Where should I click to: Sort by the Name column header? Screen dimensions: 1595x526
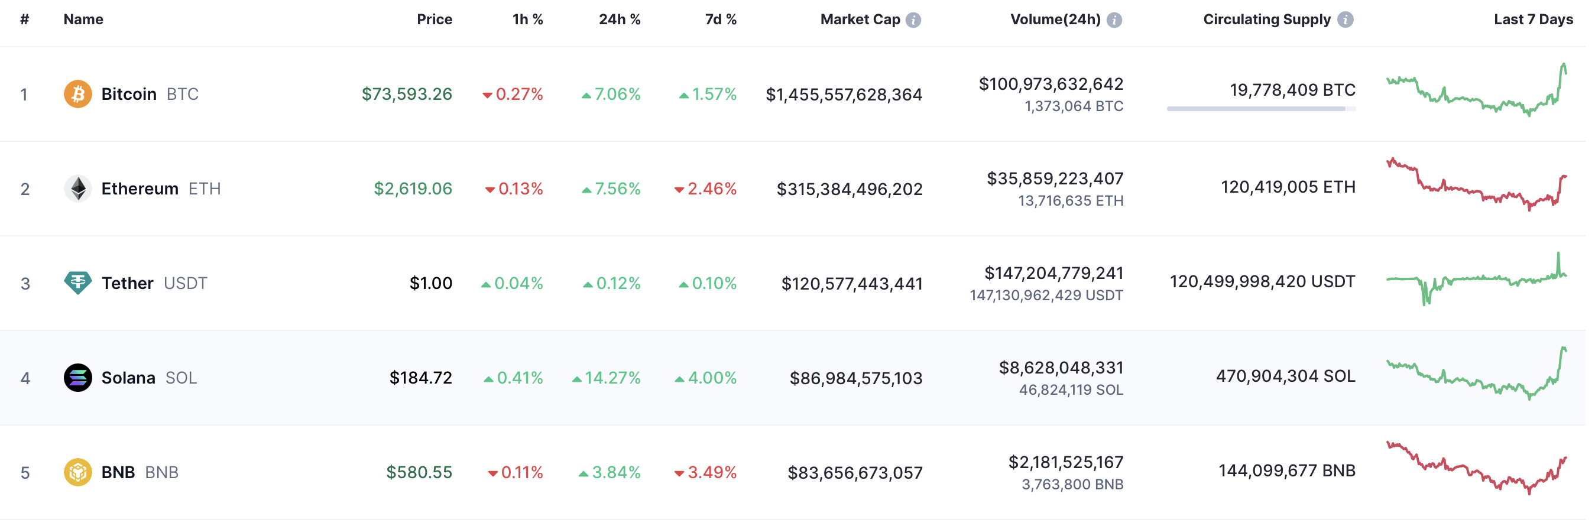(83, 19)
